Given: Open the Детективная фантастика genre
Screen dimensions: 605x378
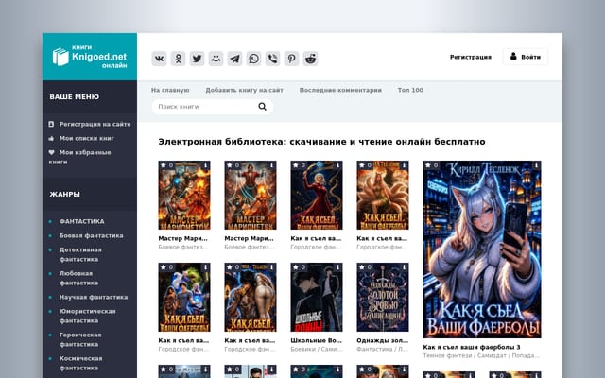Looking at the screenshot, I should pyautogui.click(x=80, y=254).
